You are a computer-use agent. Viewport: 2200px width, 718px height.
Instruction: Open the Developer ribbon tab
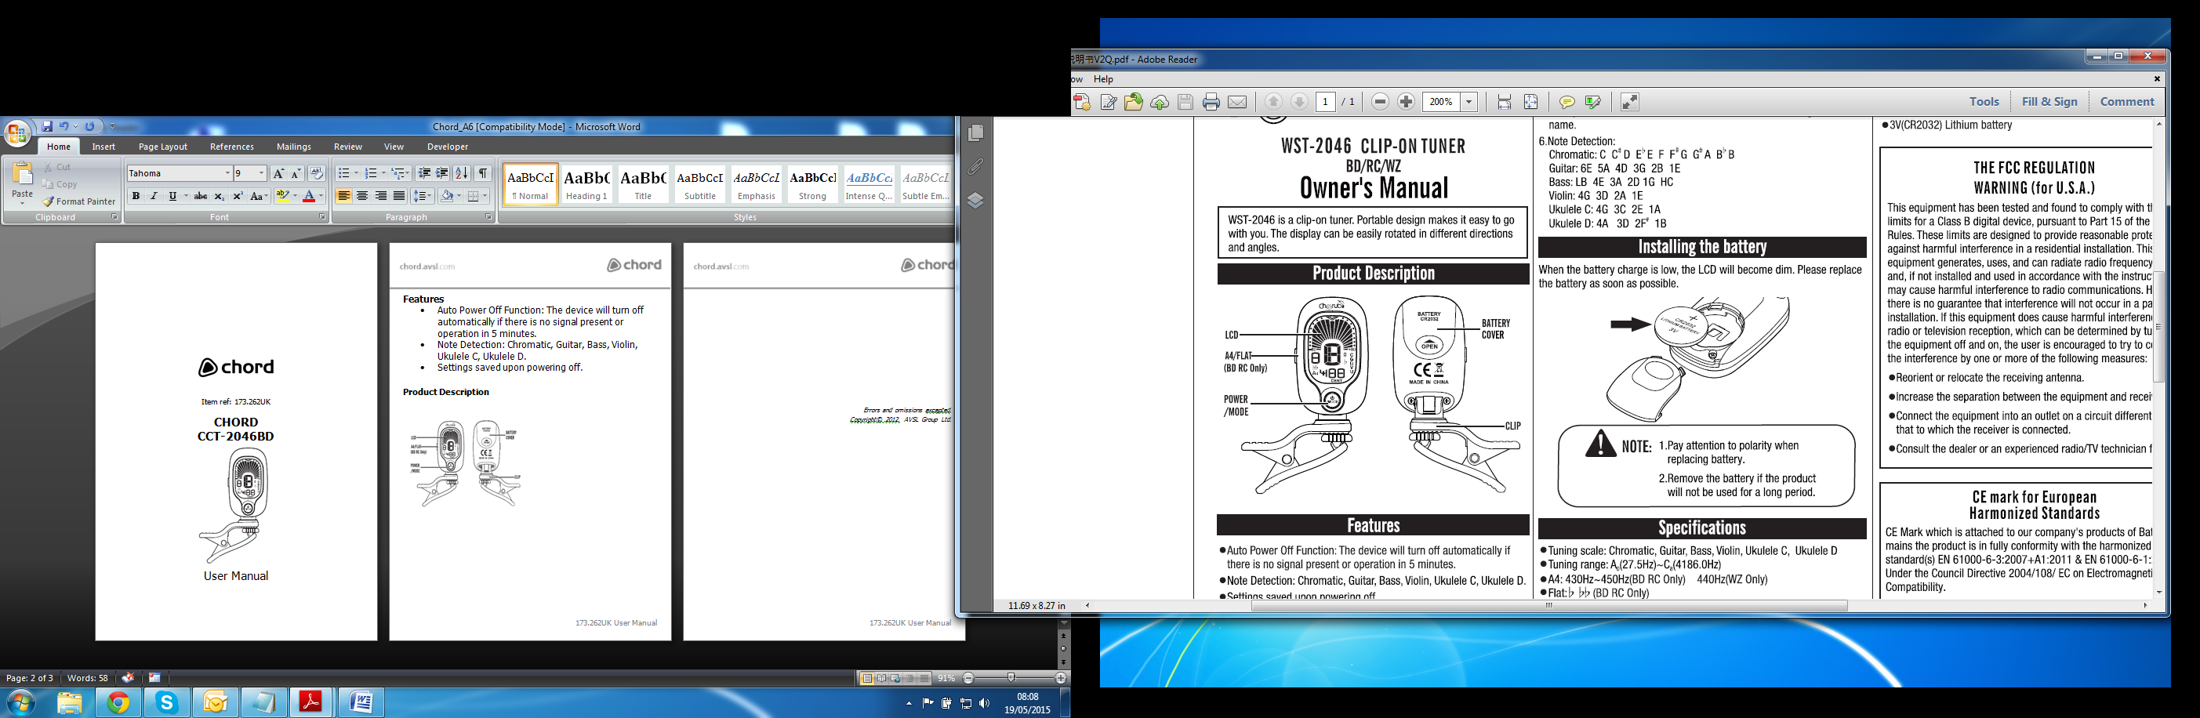(x=448, y=147)
